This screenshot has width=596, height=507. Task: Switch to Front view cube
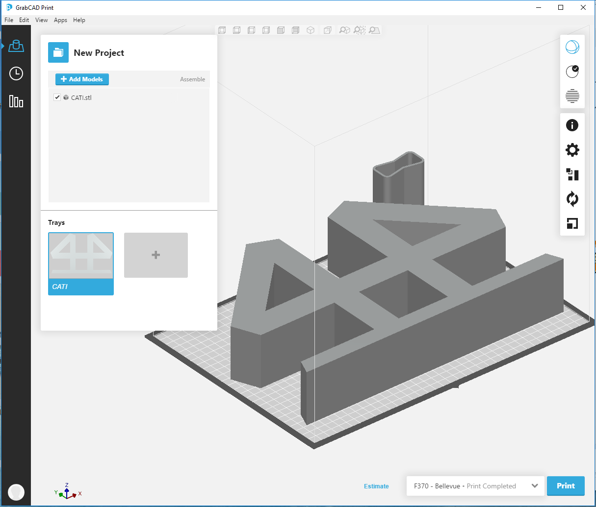click(x=281, y=30)
